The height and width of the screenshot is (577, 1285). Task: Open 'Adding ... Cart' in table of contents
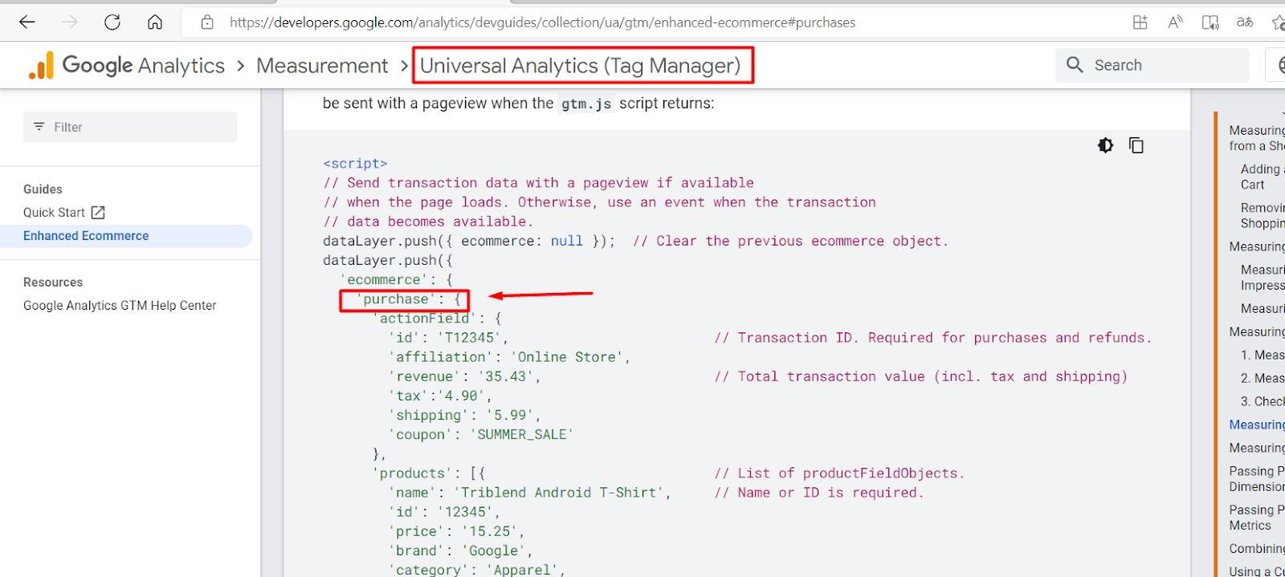pyautogui.click(x=1263, y=177)
